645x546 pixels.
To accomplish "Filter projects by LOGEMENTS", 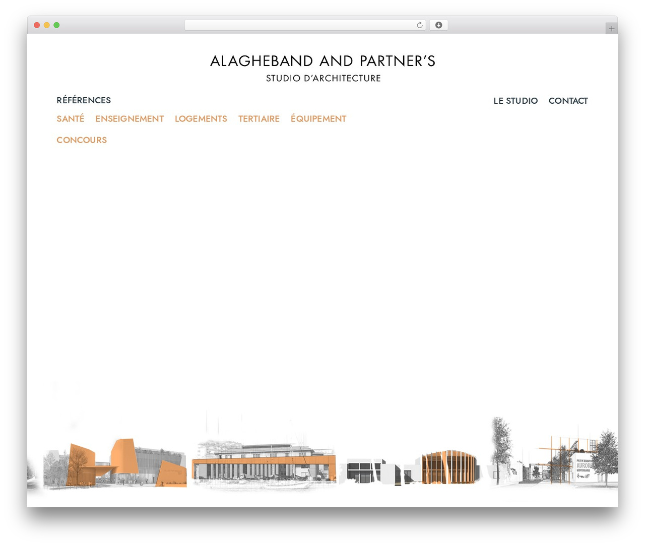I will [x=201, y=119].
